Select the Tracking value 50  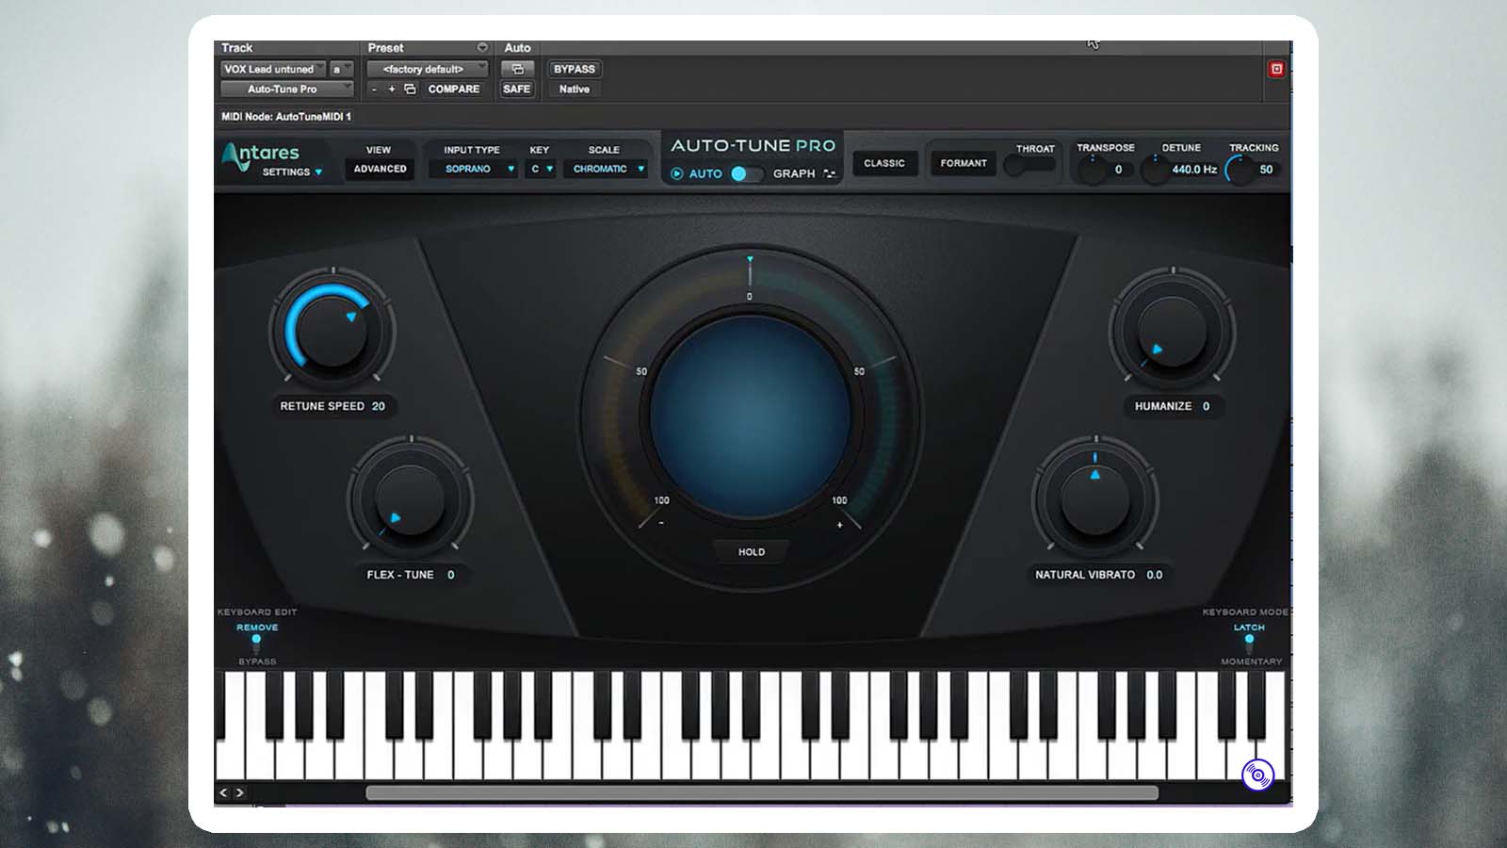pyautogui.click(x=1266, y=170)
